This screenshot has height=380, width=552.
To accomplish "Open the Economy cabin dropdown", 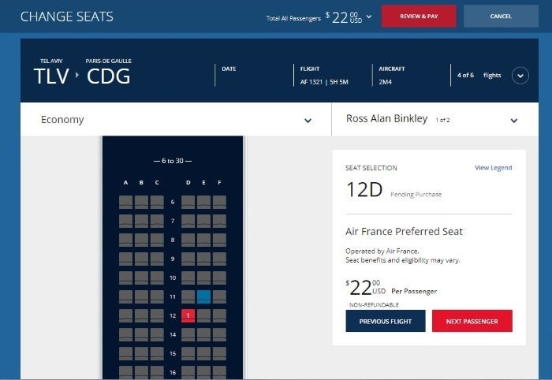I will click(x=176, y=120).
